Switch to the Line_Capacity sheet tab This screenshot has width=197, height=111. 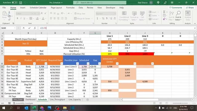(x=74, y=100)
